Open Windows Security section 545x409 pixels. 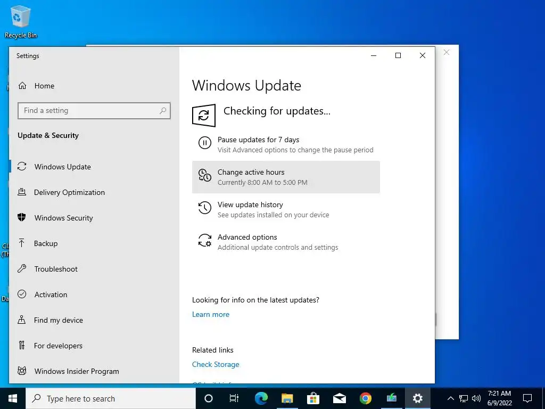(x=94, y=218)
